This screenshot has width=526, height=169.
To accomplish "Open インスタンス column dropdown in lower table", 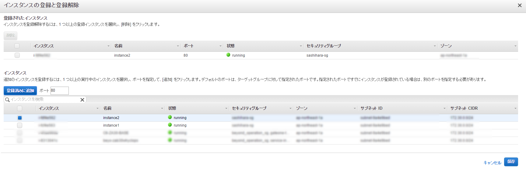I will (97, 108).
